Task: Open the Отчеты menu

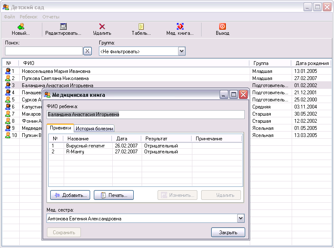Action: pos(51,17)
